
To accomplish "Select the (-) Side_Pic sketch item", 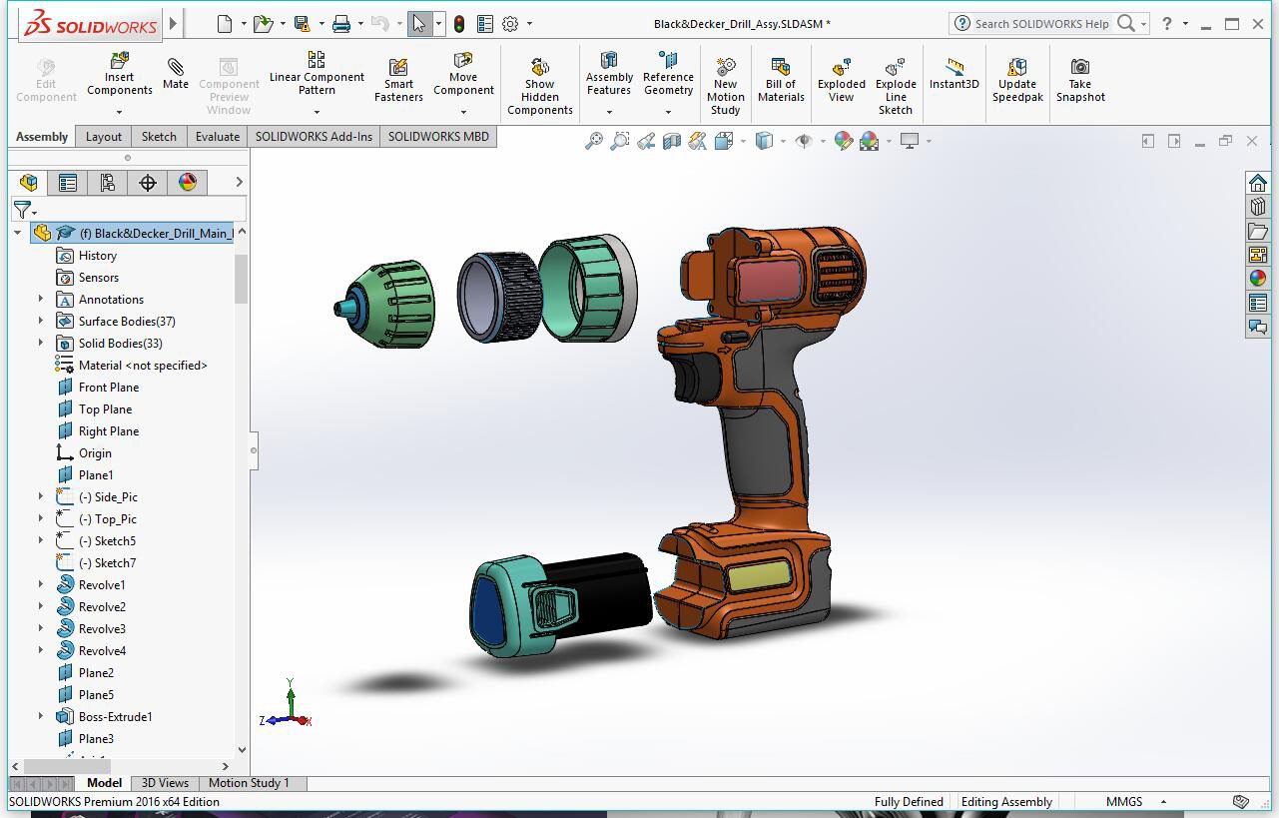I will tap(108, 496).
